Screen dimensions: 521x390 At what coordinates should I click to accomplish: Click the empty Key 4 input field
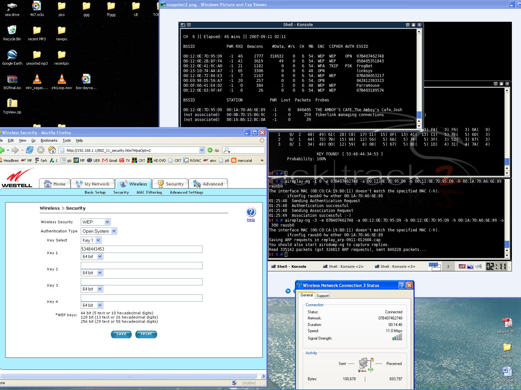coord(142,298)
